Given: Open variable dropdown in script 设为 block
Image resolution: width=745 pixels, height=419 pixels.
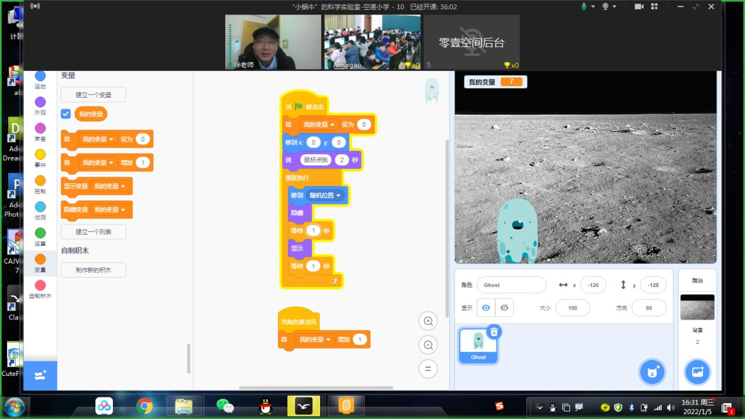Looking at the screenshot, I should click(x=319, y=125).
